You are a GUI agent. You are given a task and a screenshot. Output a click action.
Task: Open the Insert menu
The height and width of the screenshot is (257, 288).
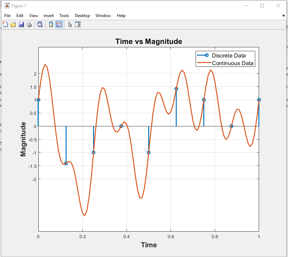(48, 16)
